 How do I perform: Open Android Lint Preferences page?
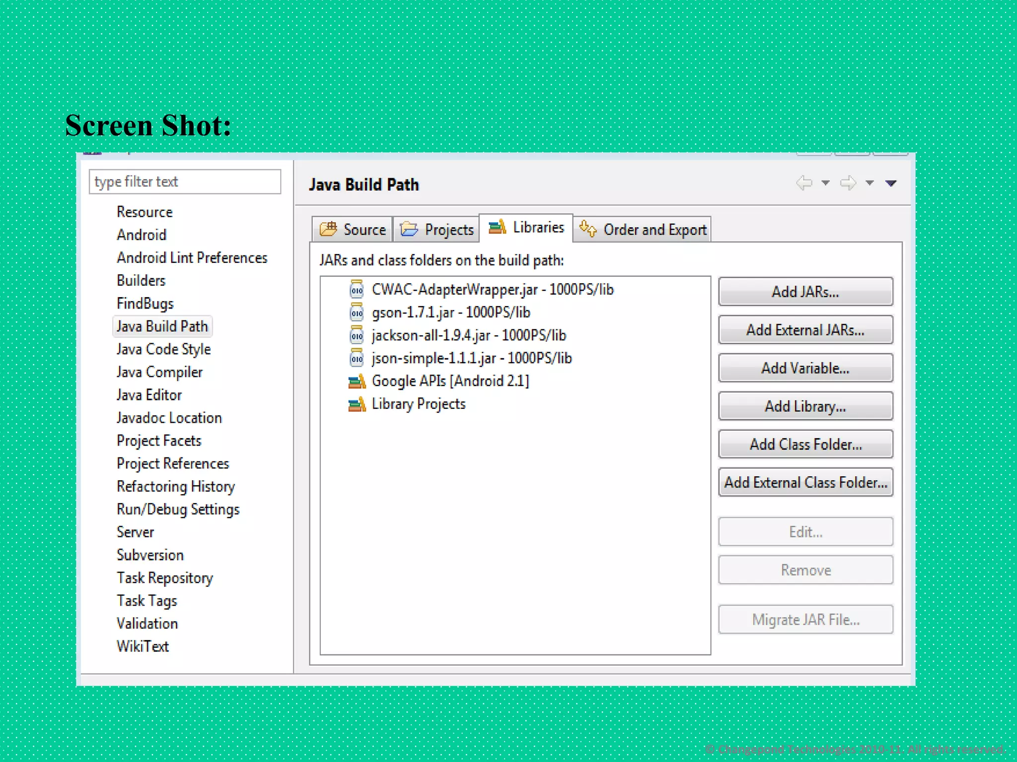pyautogui.click(x=192, y=257)
